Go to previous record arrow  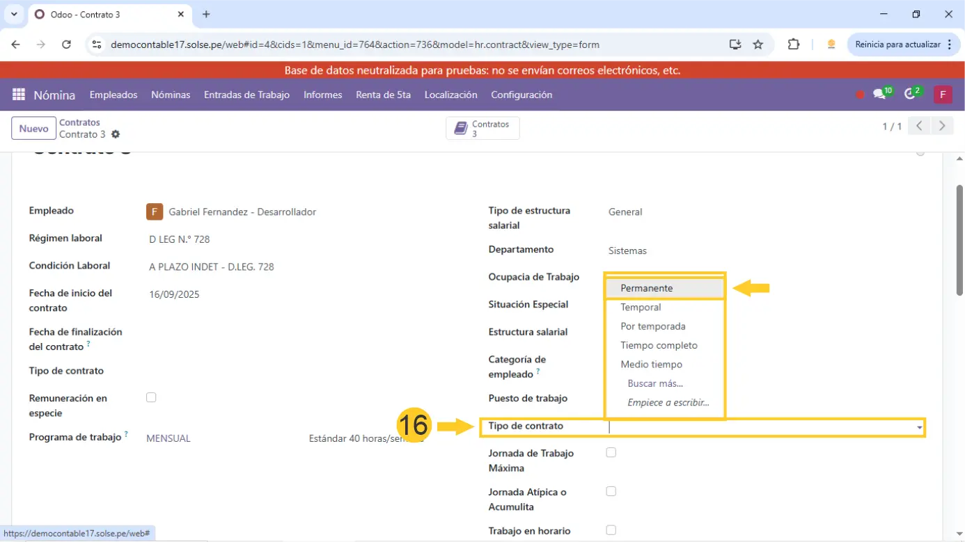(x=919, y=126)
